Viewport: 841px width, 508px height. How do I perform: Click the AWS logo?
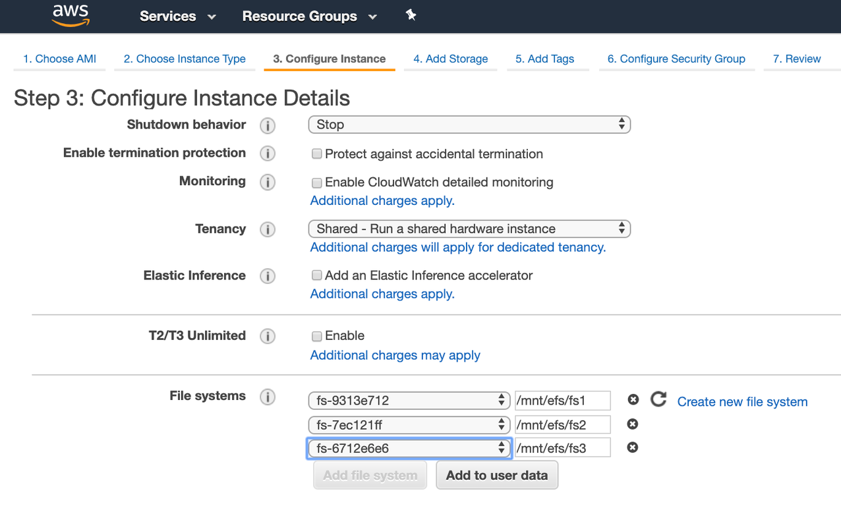[x=70, y=15]
